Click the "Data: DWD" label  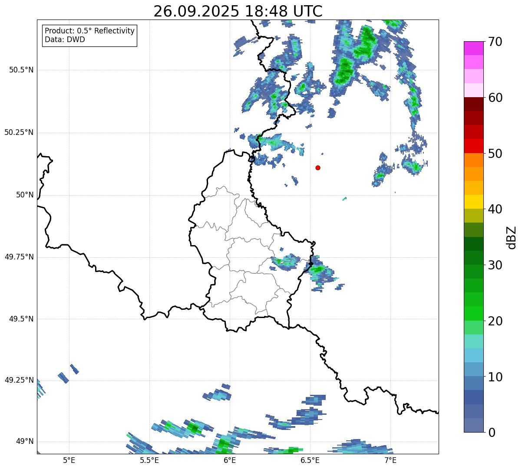click(65, 40)
